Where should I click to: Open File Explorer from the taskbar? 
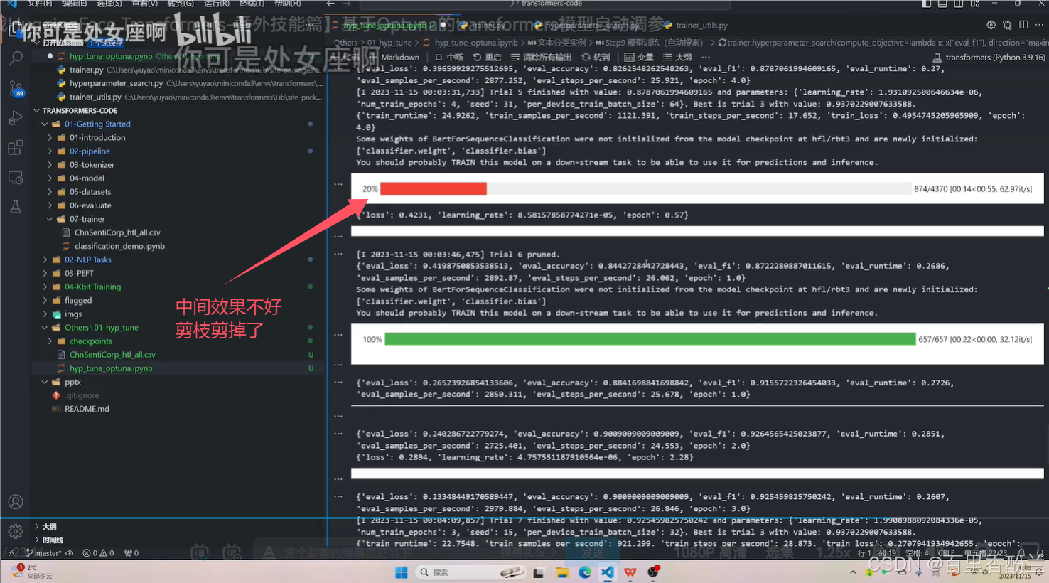(x=562, y=572)
